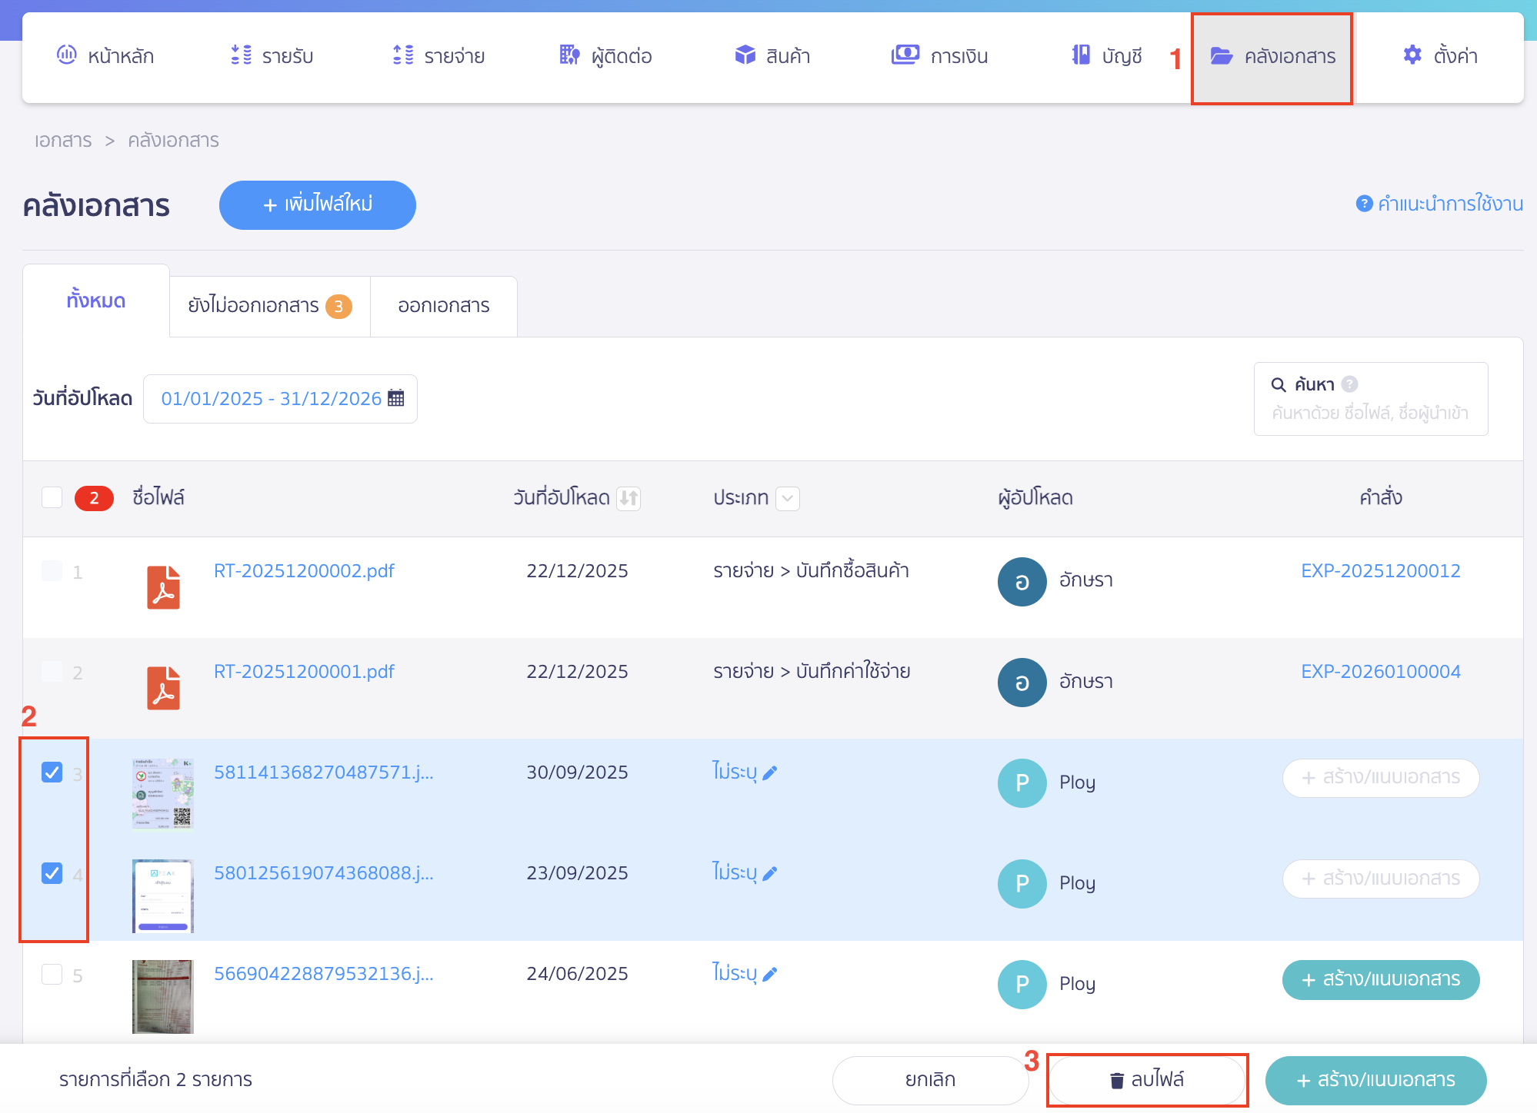Open the สินค้า product box icon
Image resolution: width=1537 pixels, height=1113 pixels.
point(745,55)
